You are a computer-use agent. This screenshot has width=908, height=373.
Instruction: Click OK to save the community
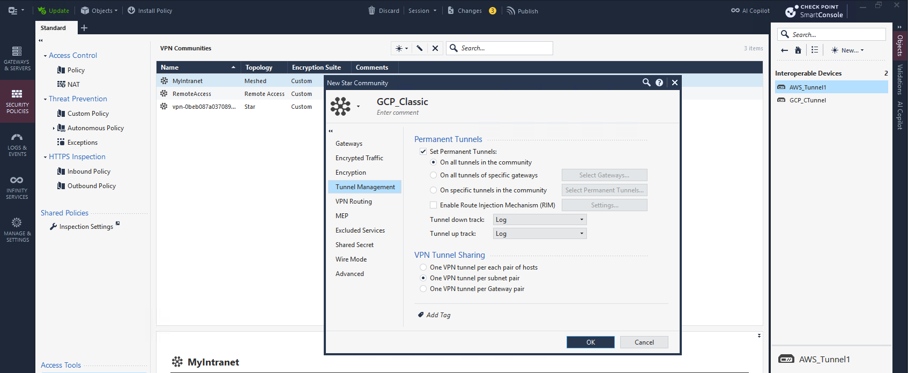pyautogui.click(x=590, y=342)
